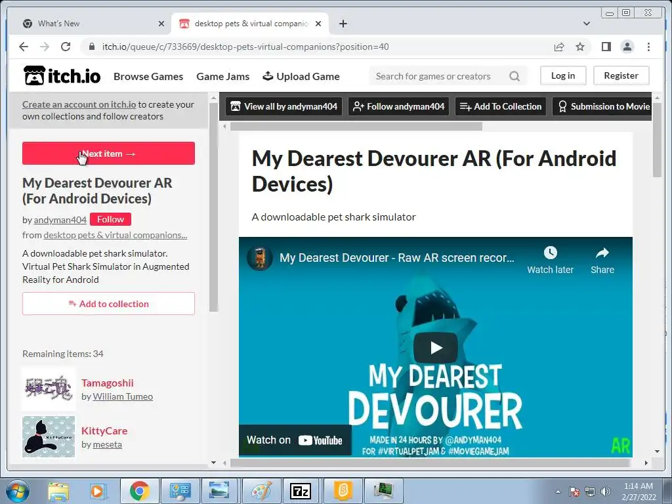Click horizontal scroll right arrow at bottom
Screen dimensions: 672x504
pos(646,463)
